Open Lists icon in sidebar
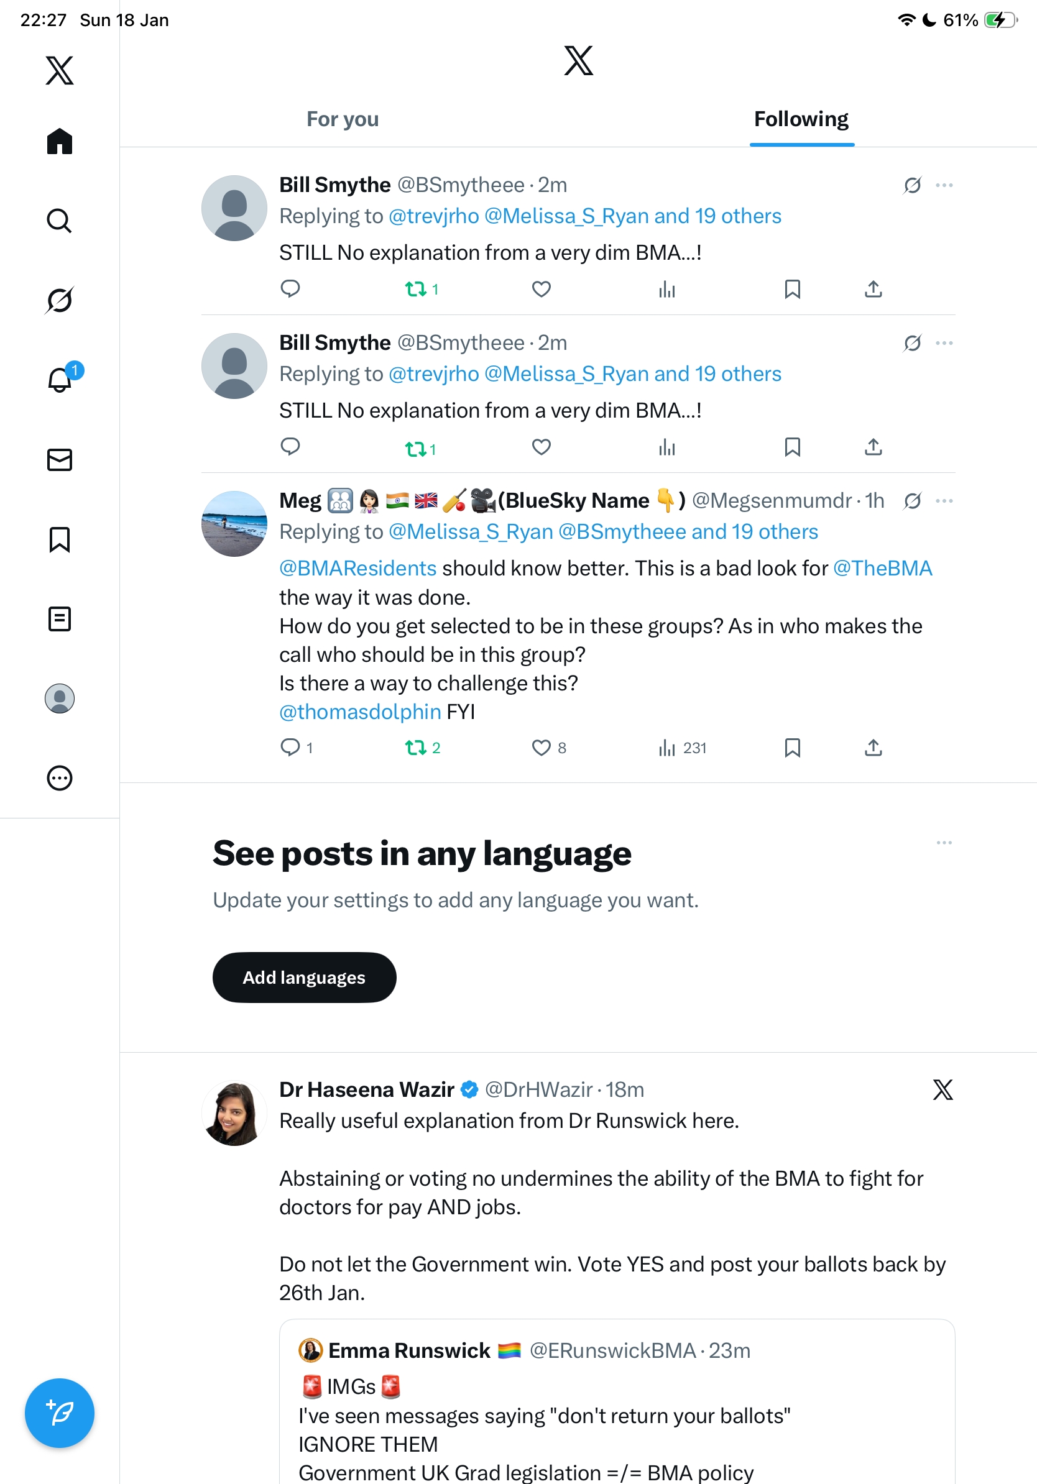This screenshot has width=1037, height=1484. click(x=60, y=618)
